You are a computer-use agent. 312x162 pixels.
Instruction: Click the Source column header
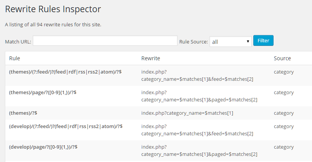tap(282, 58)
